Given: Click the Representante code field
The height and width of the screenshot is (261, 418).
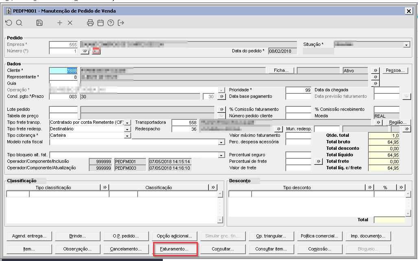Looking at the screenshot, I should [x=63, y=77].
